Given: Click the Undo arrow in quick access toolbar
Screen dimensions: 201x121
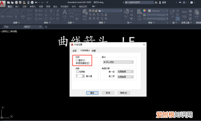Looking at the screenshot, I should [36, 2].
